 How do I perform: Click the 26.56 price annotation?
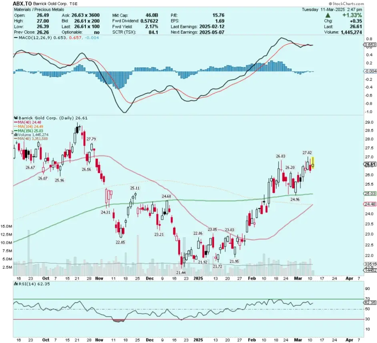86,169
